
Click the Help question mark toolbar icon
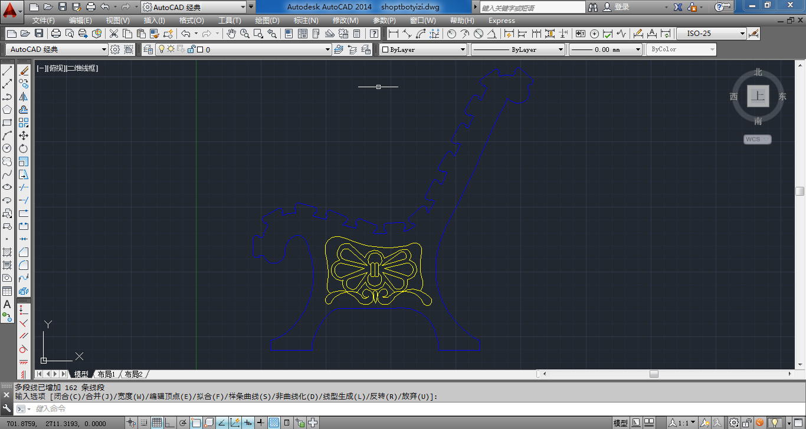[373, 34]
